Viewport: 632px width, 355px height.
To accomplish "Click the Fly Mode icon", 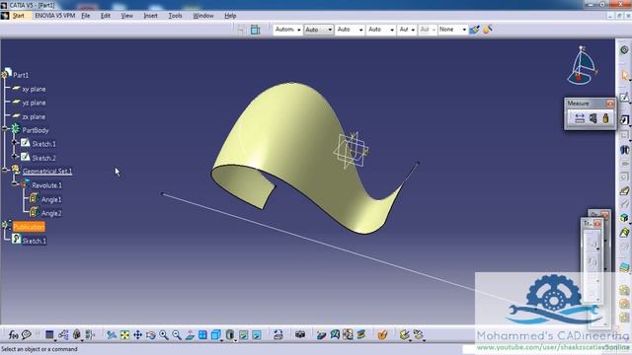I will (x=112, y=335).
